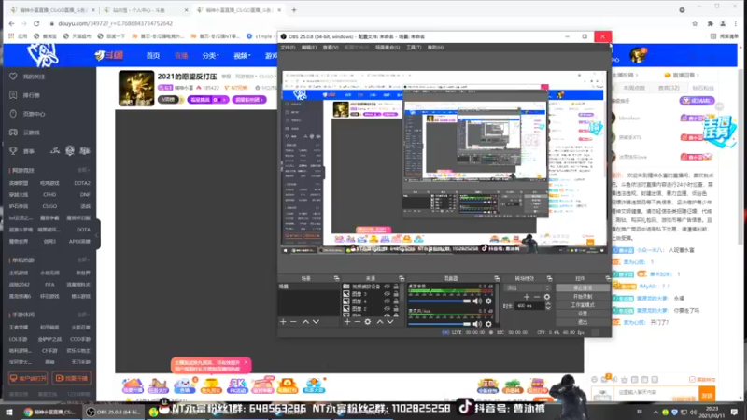Pop out the OBS Scenes dock icon
The width and height of the screenshot is (747, 420).
click(x=336, y=278)
